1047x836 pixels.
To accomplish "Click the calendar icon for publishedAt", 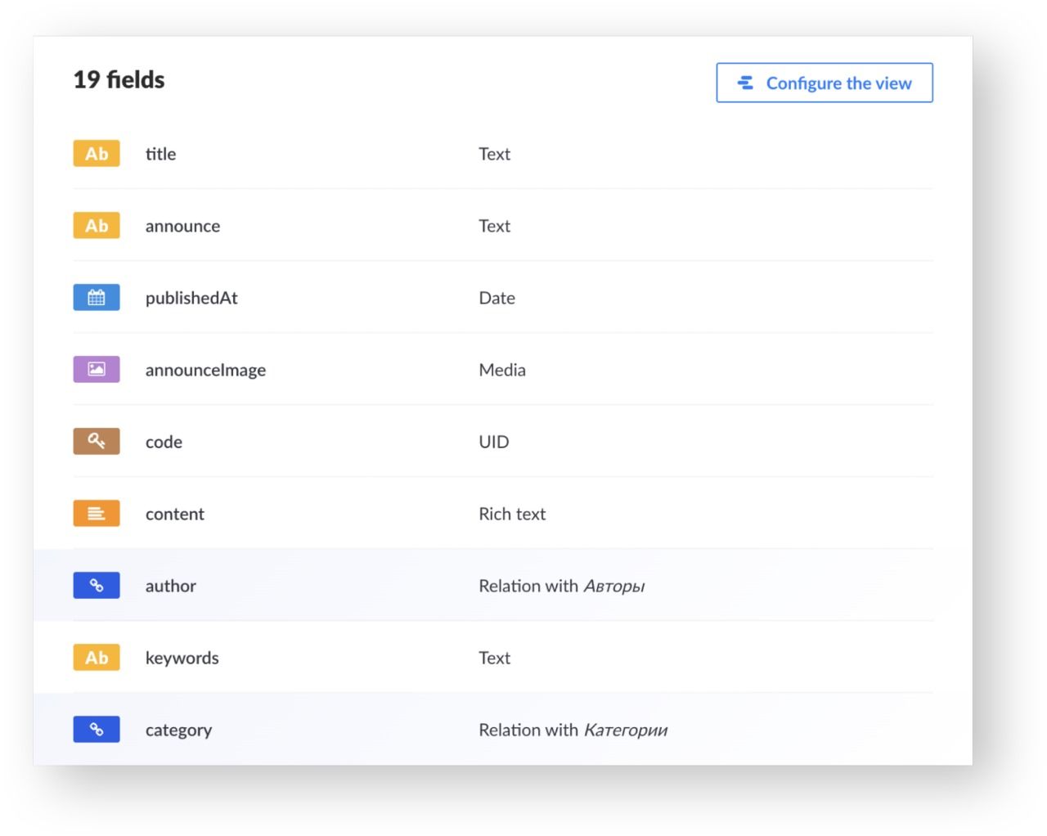I will pos(97,298).
